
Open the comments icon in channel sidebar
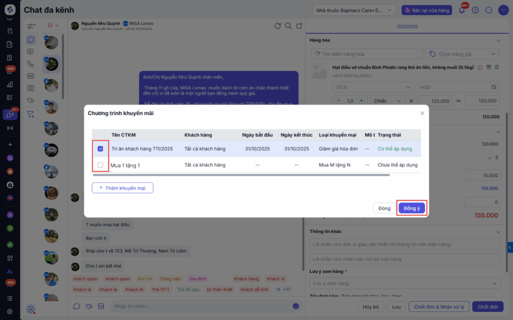pyautogui.click(x=31, y=51)
